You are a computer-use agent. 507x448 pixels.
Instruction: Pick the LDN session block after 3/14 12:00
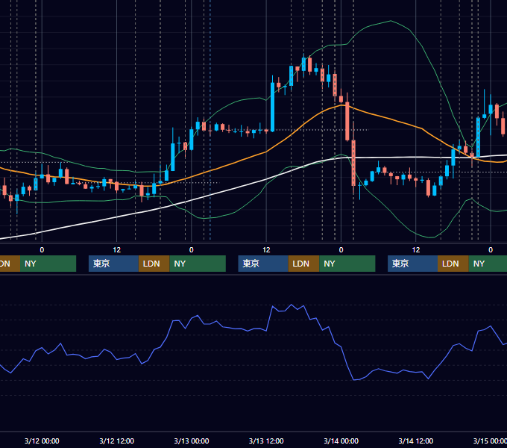pyautogui.click(x=453, y=264)
